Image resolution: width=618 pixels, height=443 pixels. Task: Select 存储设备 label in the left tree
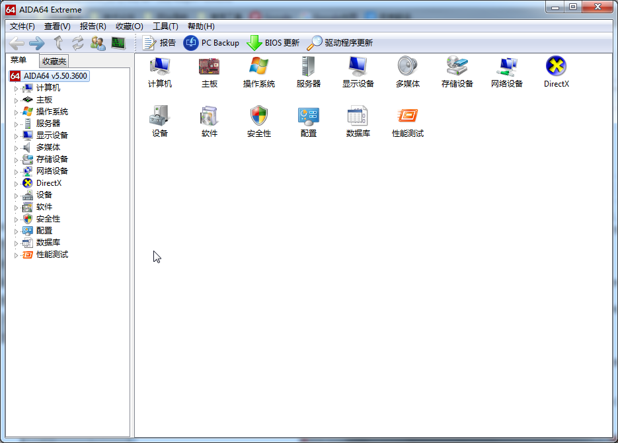(52, 159)
